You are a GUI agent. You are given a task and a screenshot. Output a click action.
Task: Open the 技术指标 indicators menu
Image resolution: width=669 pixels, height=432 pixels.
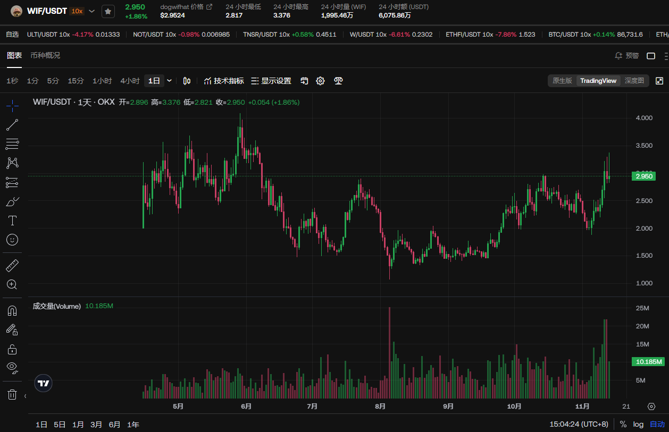point(224,81)
